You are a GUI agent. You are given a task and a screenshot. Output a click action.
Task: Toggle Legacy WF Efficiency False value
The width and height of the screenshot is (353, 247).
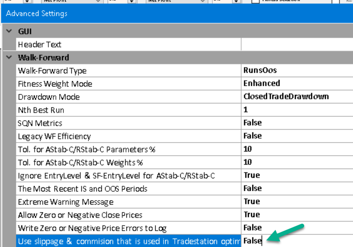pos(296,136)
